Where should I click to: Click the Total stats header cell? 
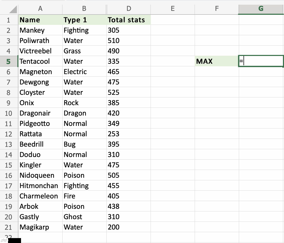pos(129,20)
